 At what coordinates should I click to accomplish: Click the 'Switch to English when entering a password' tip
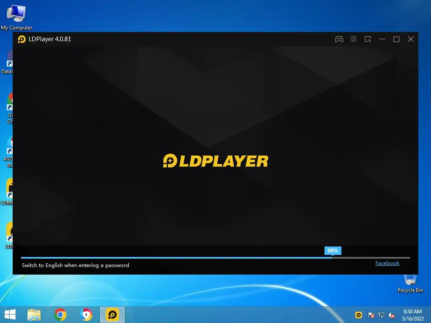point(75,265)
